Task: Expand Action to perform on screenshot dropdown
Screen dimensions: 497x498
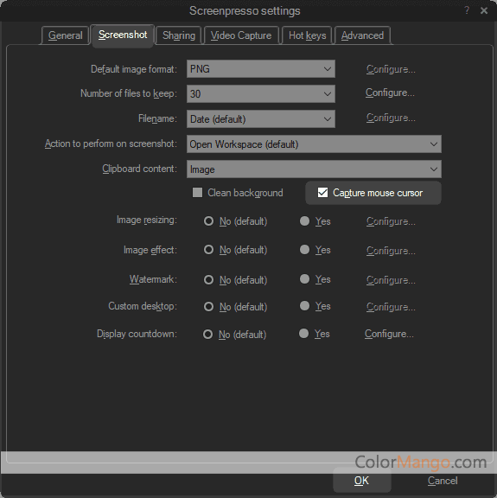Action: [314, 144]
